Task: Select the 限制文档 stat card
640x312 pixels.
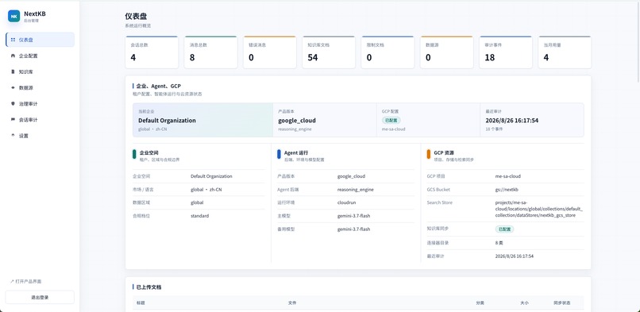Action: pyautogui.click(x=387, y=52)
